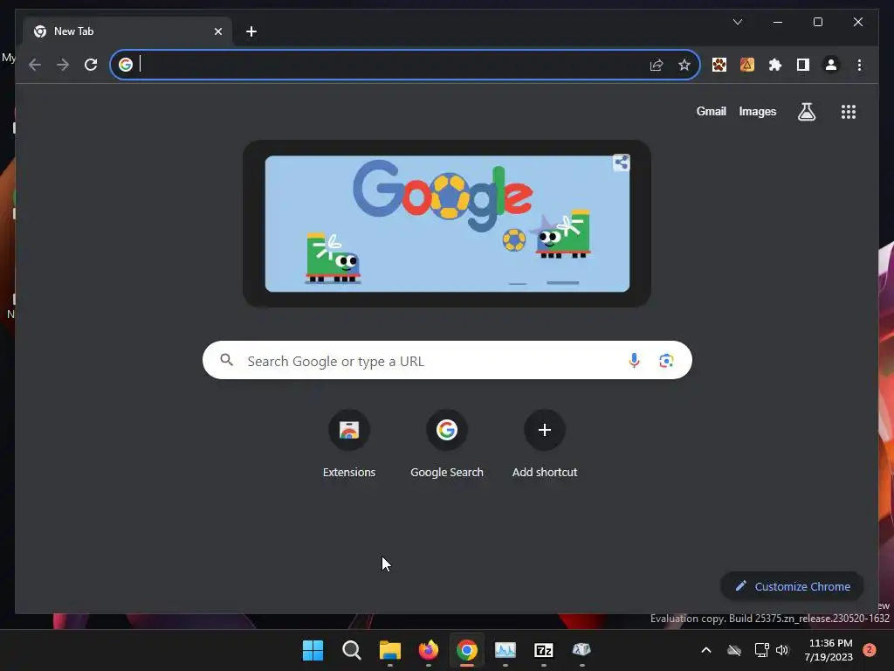Screen dimensions: 894x671
Task: Toggle the side panel icon
Action: (x=803, y=65)
